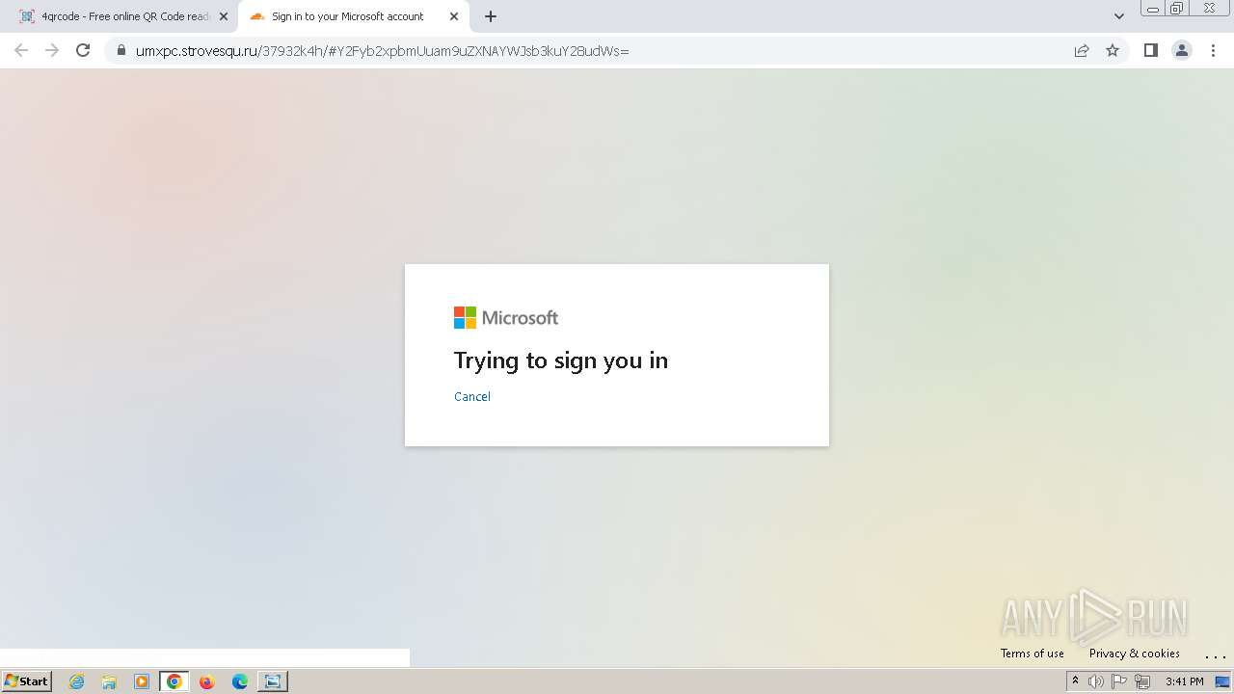Click the Cancel link
The height and width of the screenshot is (694, 1234).
pyautogui.click(x=472, y=396)
